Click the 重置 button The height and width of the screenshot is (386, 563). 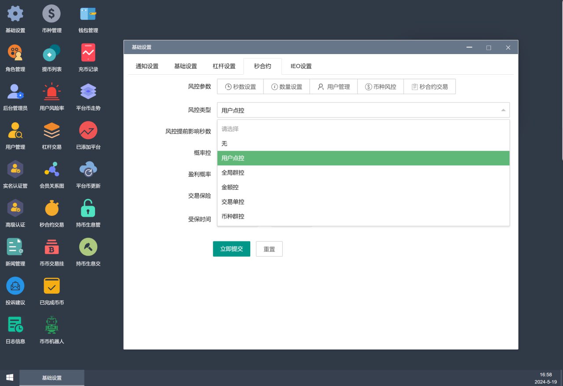269,249
